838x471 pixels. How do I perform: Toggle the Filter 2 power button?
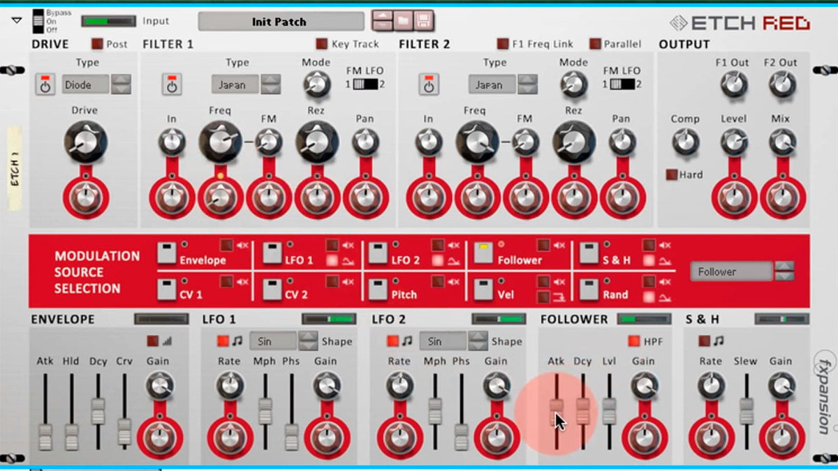click(429, 84)
